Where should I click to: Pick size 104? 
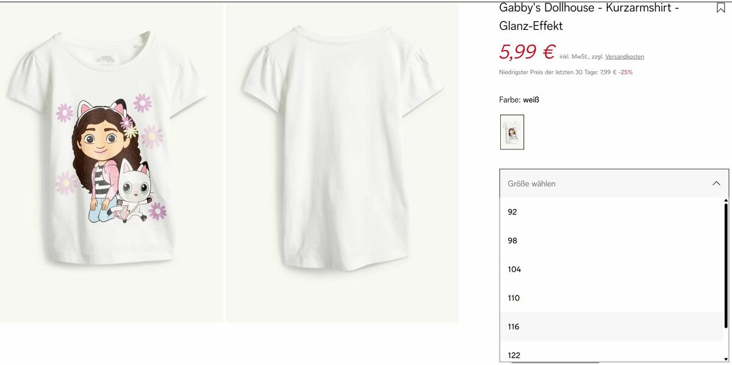[514, 269]
